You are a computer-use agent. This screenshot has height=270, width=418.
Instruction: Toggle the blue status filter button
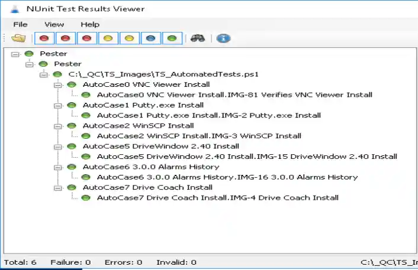[x=150, y=38]
